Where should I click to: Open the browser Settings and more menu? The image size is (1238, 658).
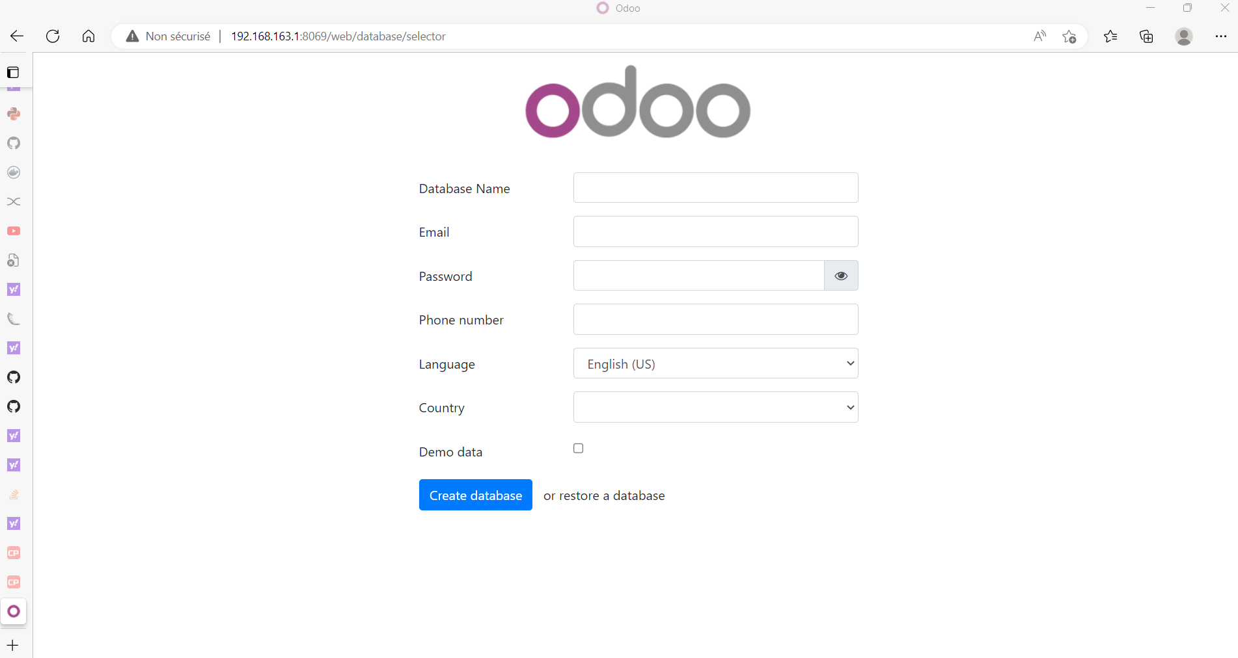[x=1221, y=36]
